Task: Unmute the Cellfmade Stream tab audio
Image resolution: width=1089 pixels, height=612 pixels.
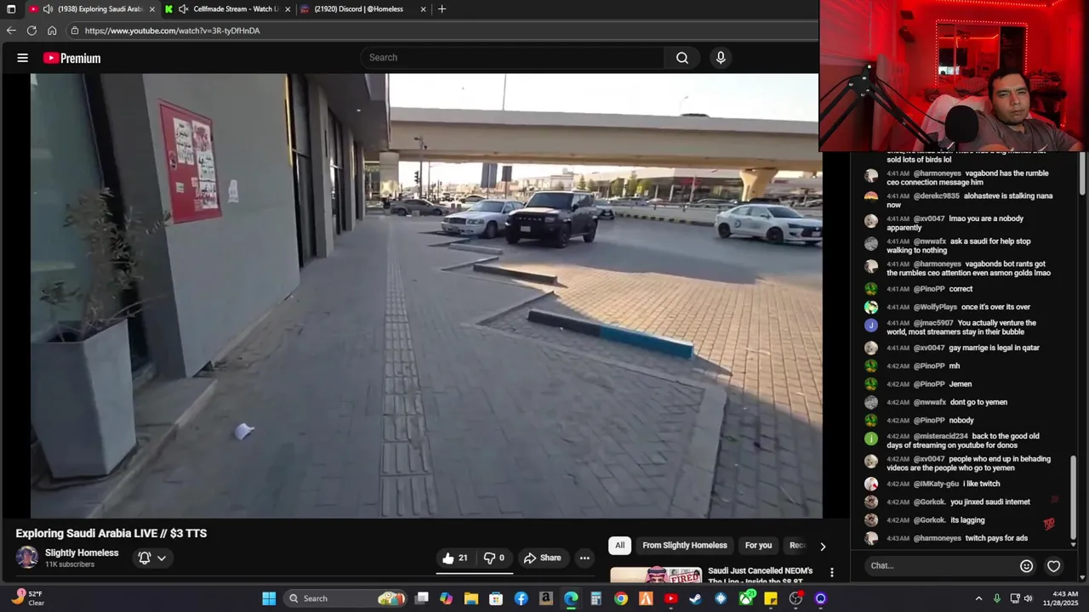Action: [x=183, y=9]
